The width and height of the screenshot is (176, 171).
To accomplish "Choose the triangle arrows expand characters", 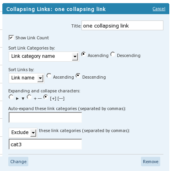I will coord(11,97).
